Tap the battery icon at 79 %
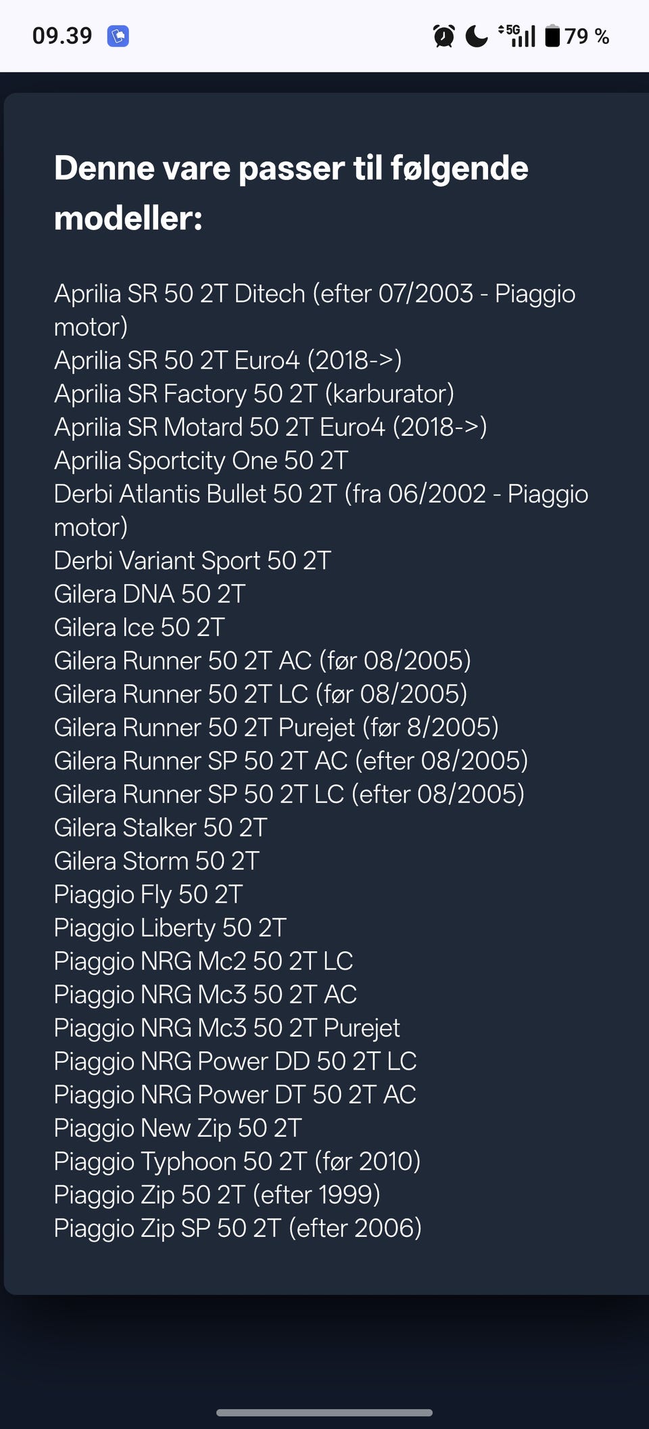The height and width of the screenshot is (1429, 649). coord(552,36)
